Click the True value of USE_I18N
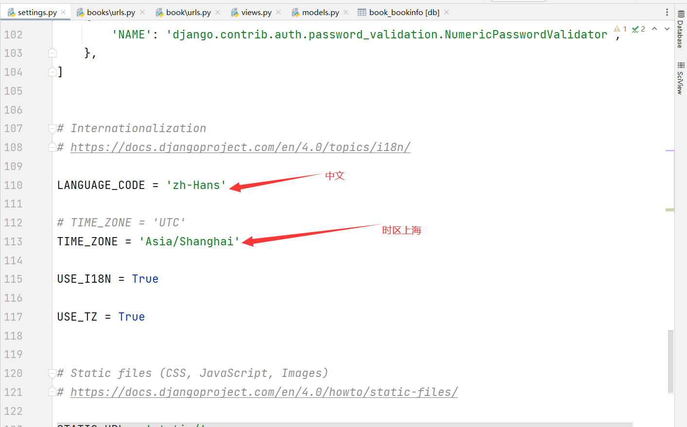Viewport: 687px width, 427px height. click(x=145, y=279)
